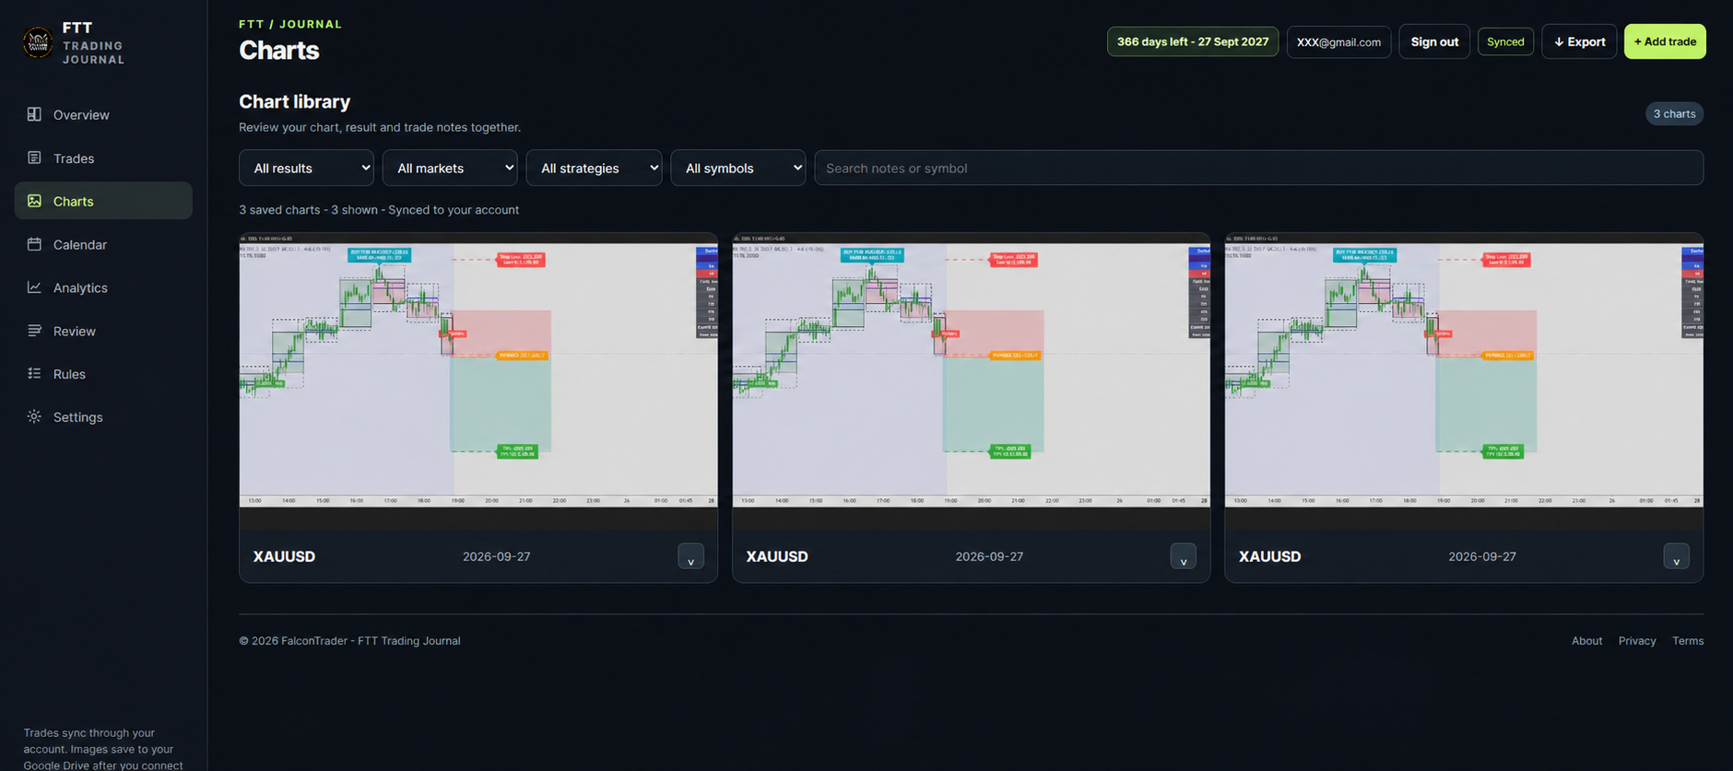Expand the All symbols dropdown
1733x771 pixels.
(x=738, y=168)
